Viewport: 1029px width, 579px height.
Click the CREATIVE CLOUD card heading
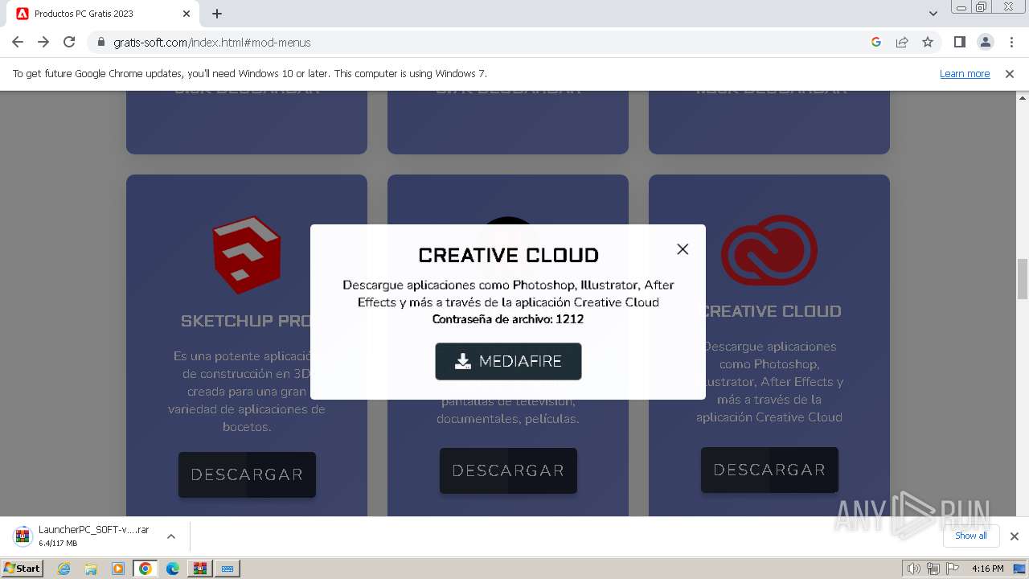[772, 311]
